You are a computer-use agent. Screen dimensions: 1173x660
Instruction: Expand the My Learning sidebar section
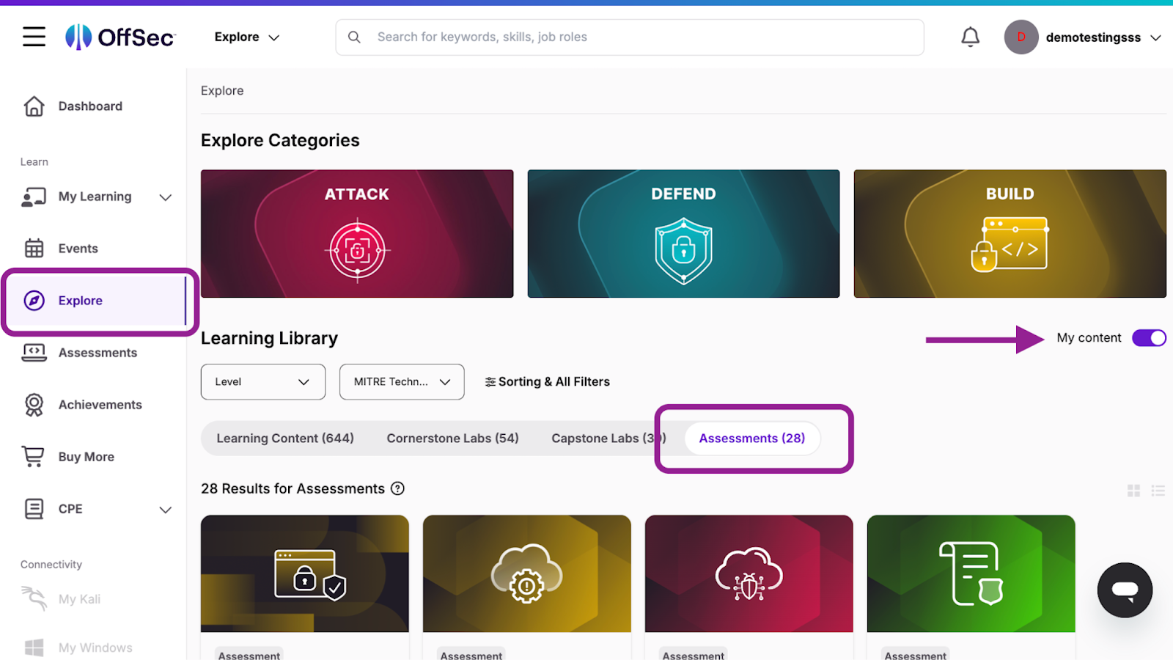tap(166, 197)
